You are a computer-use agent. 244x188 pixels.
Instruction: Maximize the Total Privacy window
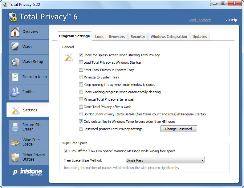point(223,3)
